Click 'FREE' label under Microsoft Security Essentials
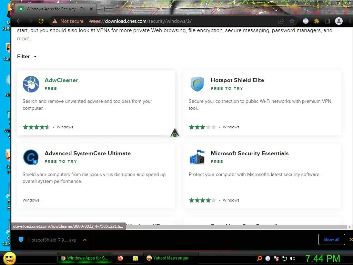This screenshot has height=265, width=353. (217, 161)
